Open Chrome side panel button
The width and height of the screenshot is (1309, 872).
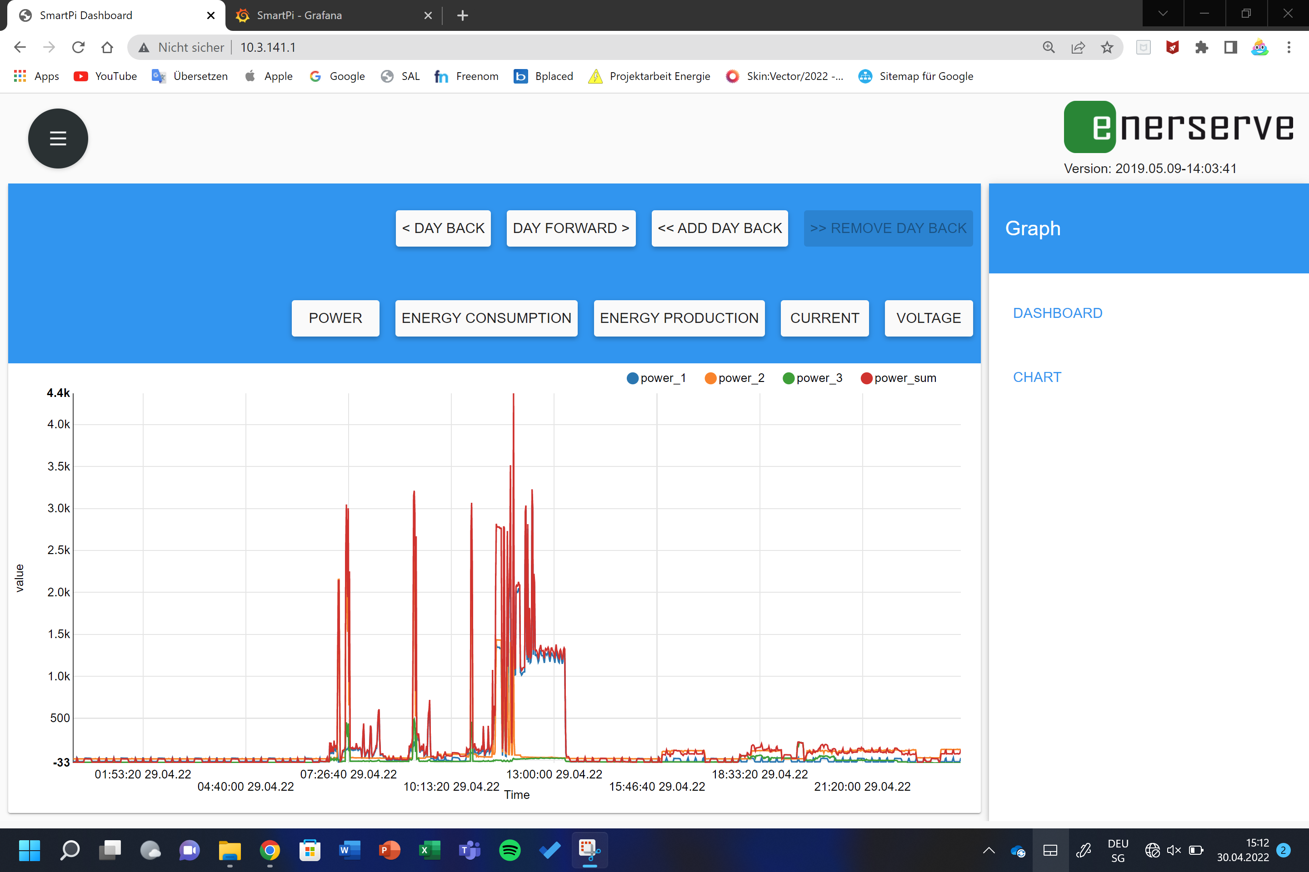click(x=1230, y=47)
